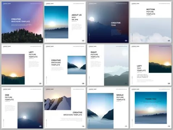Click the 'RIGHT PICTURE TEMPLATE' heading

click(x=95, y=55)
